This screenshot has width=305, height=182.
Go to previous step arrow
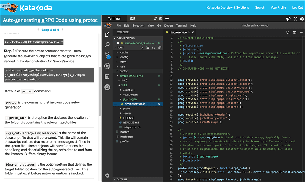[x=38, y=30]
